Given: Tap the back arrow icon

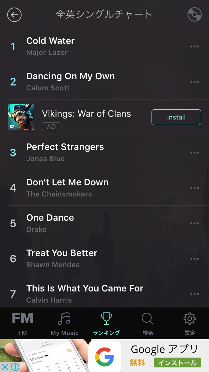Looking at the screenshot, I should coord(14,14).
